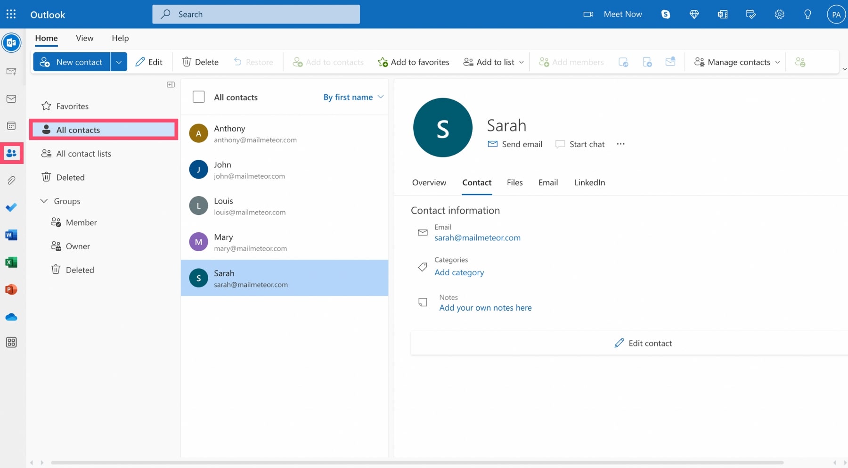Click the lightbulb tips icon
848x468 pixels.
tap(807, 14)
